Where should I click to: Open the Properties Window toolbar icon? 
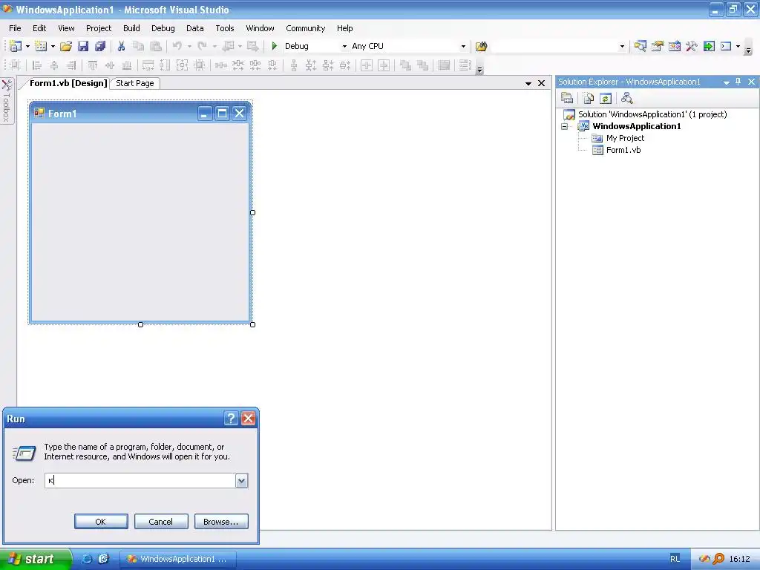point(658,46)
